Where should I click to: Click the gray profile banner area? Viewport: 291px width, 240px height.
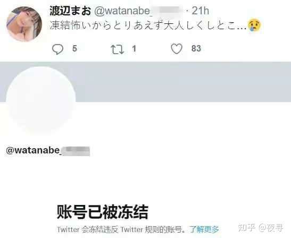tap(182, 81)
